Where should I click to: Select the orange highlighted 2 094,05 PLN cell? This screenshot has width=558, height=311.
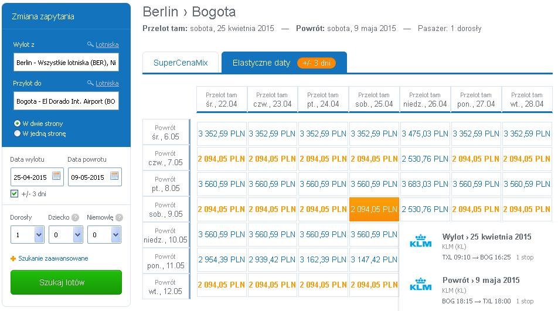374,209
